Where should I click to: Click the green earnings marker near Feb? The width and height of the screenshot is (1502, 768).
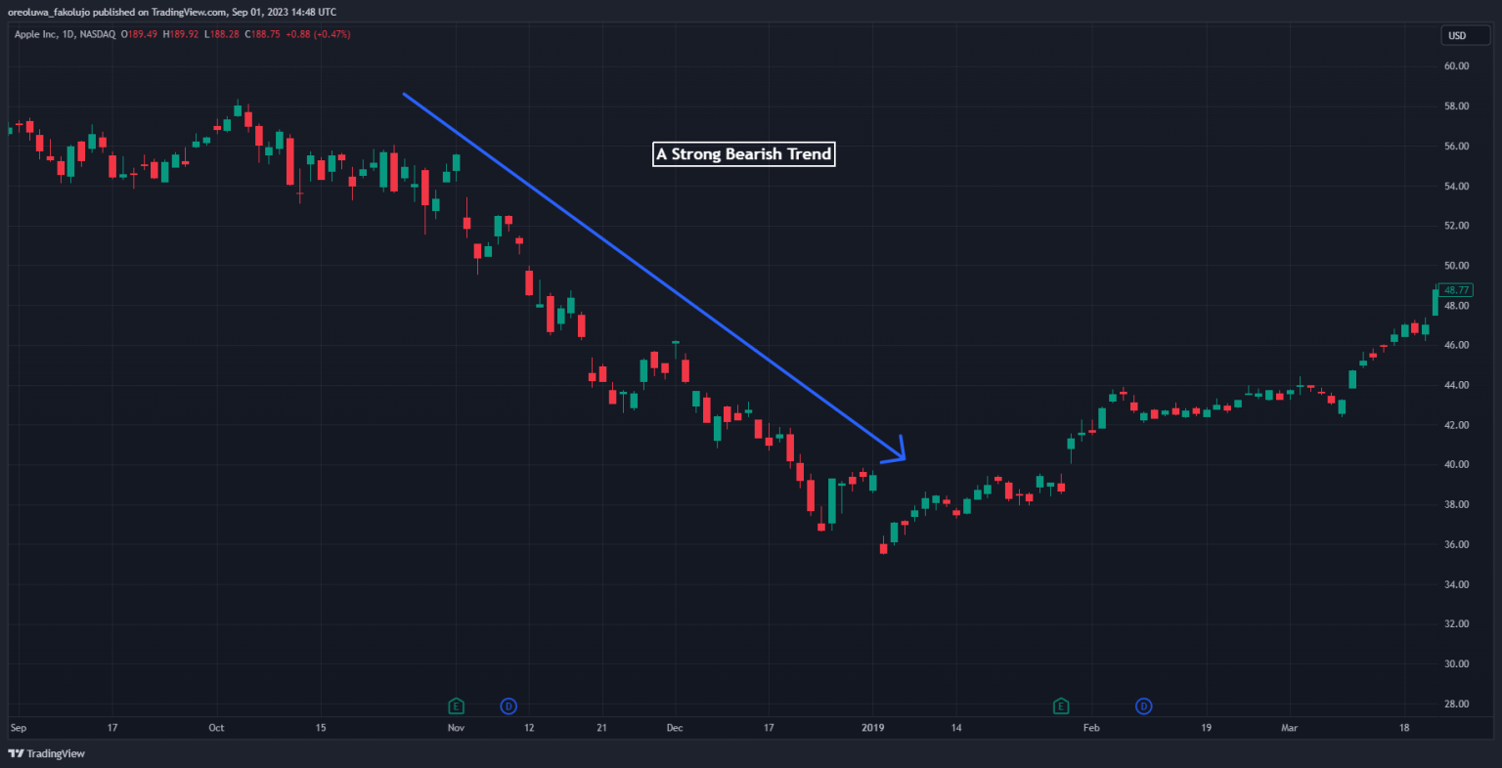tap(1061, 705)
